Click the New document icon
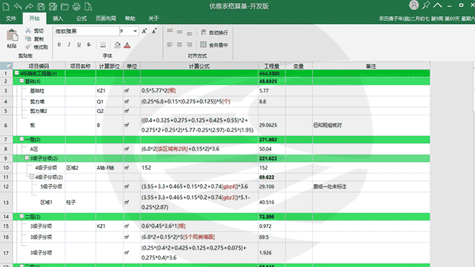 5,7
